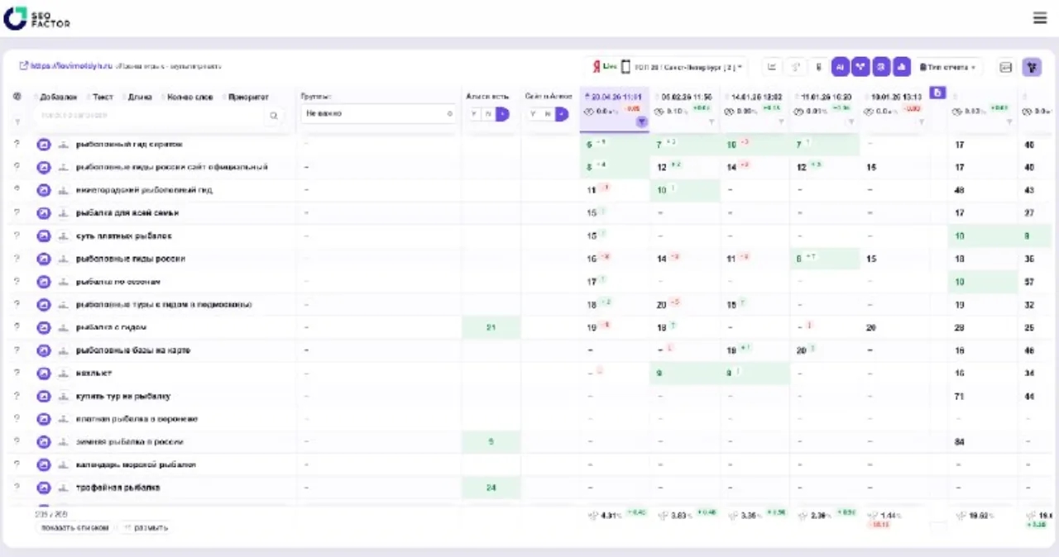1059x557 pixels.
Task: Open the funnel filter under the 14.01.26 column
Action: click(x=781, y=122)
